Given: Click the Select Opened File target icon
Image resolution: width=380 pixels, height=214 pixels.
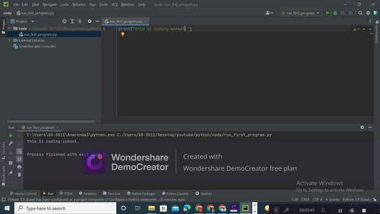Looking at the screenshot, I should (65, 21).
